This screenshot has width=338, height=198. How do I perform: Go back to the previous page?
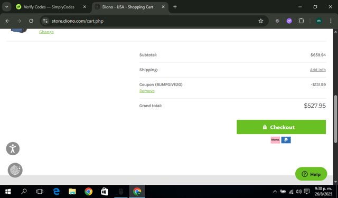pyautogui.click(x=7, y=21)
